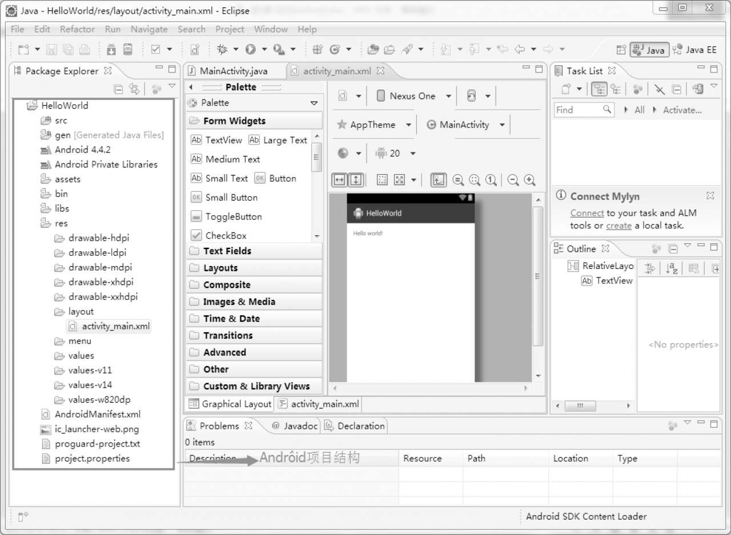Switch to the activity_main.xml bottom source tab
The width and height of the screenshot is (731, 535).
pyautogui.click(x=319, y=404)
